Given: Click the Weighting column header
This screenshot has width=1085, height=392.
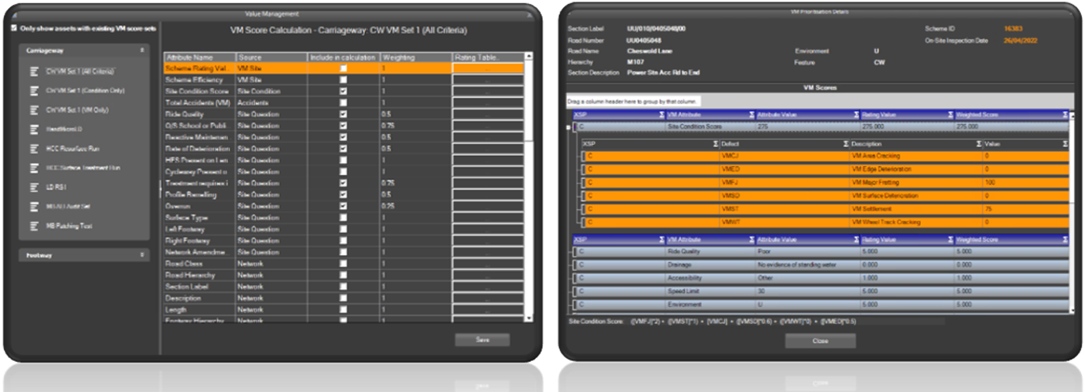Looking at the screenshot, I should (x=414, y=58).
